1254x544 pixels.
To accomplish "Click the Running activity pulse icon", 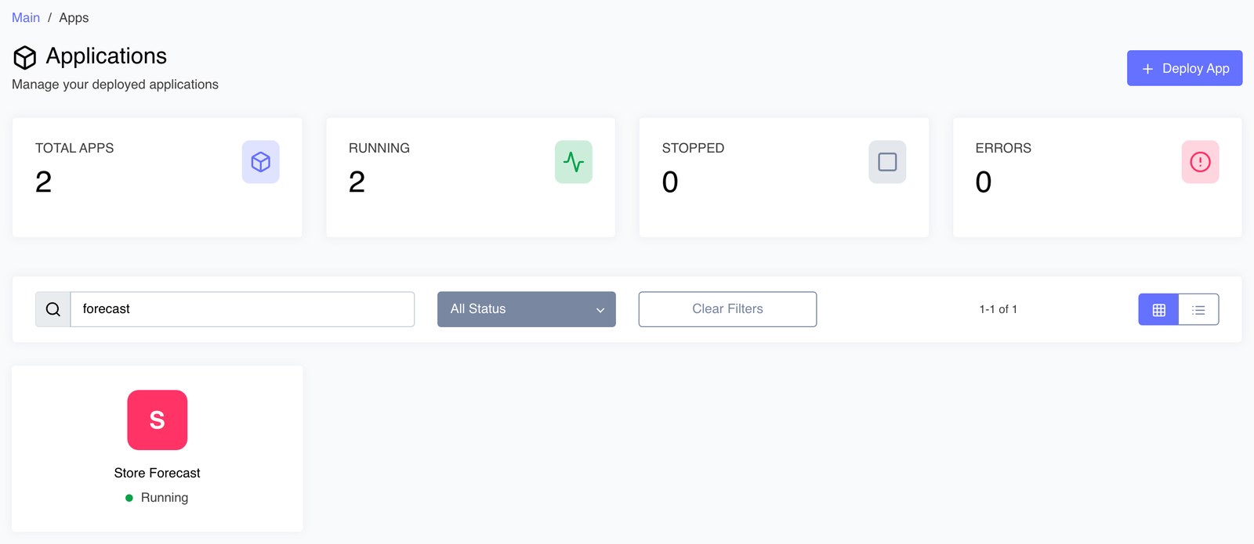I will [574, 162].
